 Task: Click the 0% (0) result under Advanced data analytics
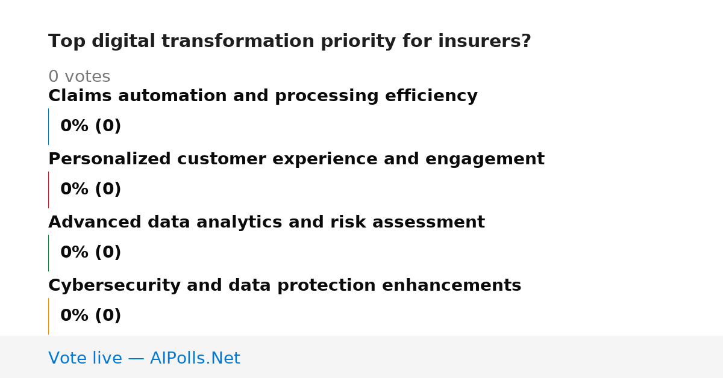[91, 253]
